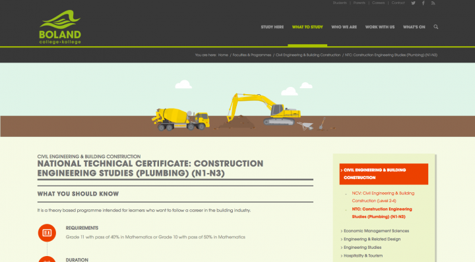This screenshot has height=262, width=475.
Task: Open the Facebook icon link
Action: coord(423,3)
